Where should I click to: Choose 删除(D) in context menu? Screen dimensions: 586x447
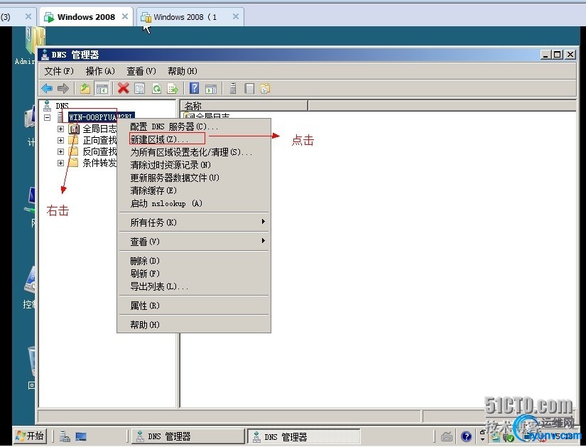click(194, 260)
